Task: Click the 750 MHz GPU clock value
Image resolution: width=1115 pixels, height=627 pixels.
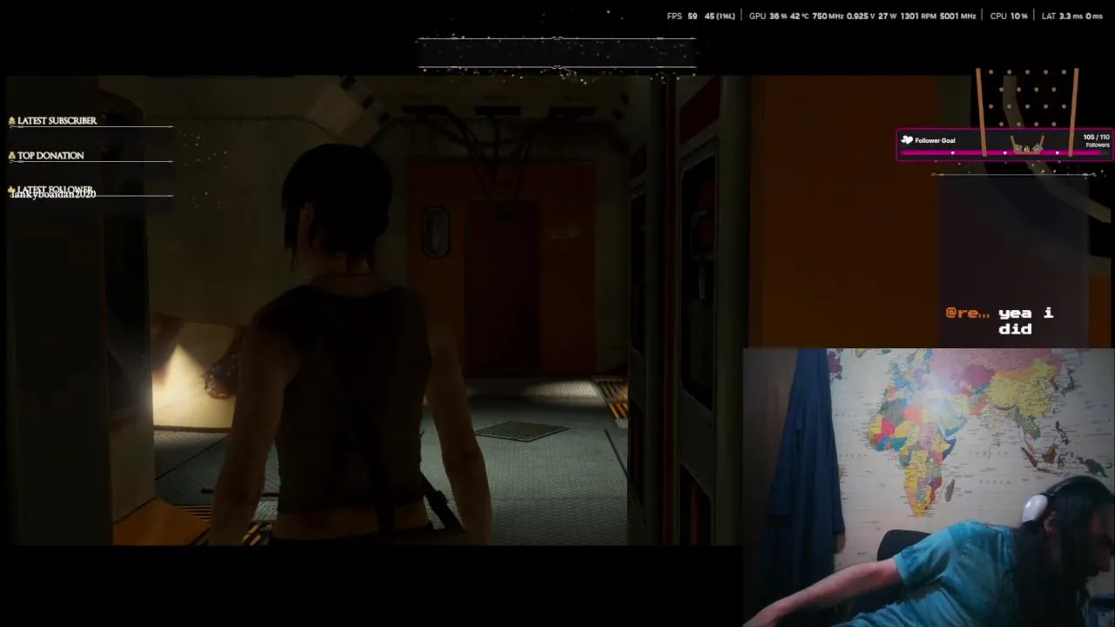Action: tap(828, 17)
